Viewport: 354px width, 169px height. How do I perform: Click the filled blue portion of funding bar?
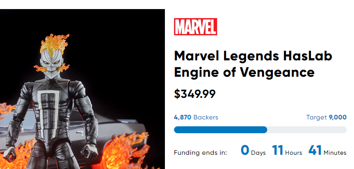point(220,130)
